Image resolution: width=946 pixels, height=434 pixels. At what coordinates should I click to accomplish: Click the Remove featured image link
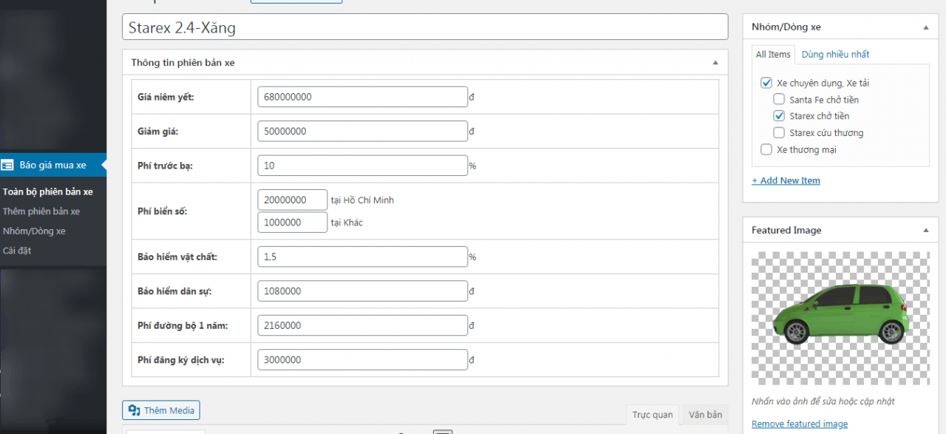click(799, 424)
